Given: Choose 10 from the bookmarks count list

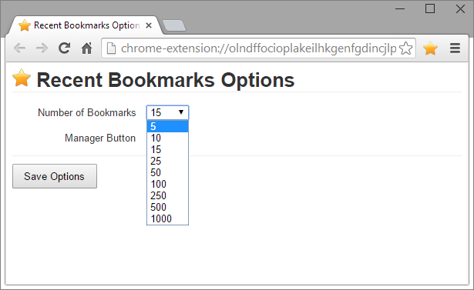Looking at the screenshot, I should click(x=167, y=138).
